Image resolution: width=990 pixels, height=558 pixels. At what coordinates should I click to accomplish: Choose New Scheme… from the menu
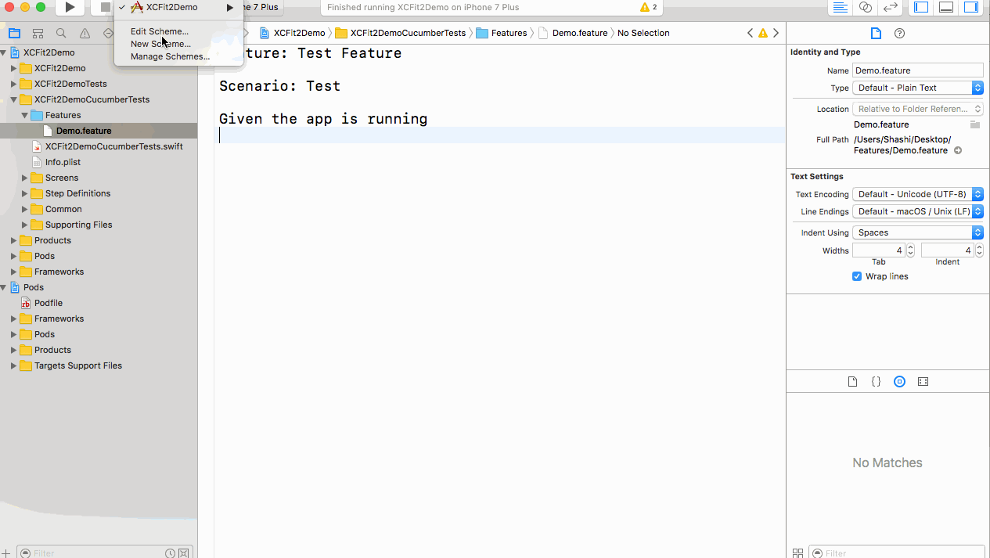pyautogui.click(x=160, y=44)
